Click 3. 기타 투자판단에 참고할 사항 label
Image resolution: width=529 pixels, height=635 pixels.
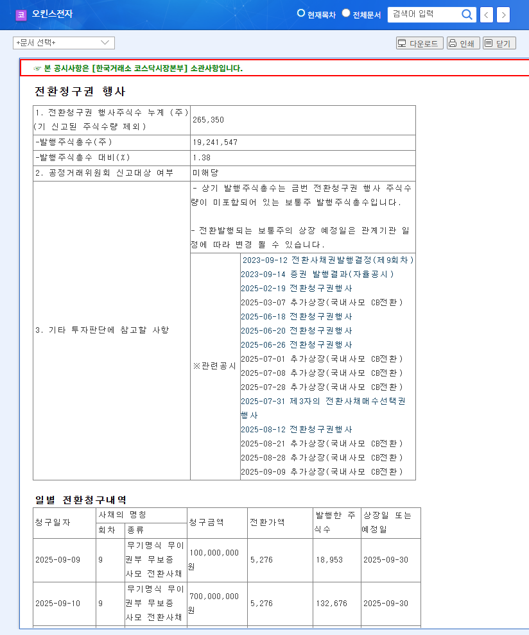tap(102, 330)
